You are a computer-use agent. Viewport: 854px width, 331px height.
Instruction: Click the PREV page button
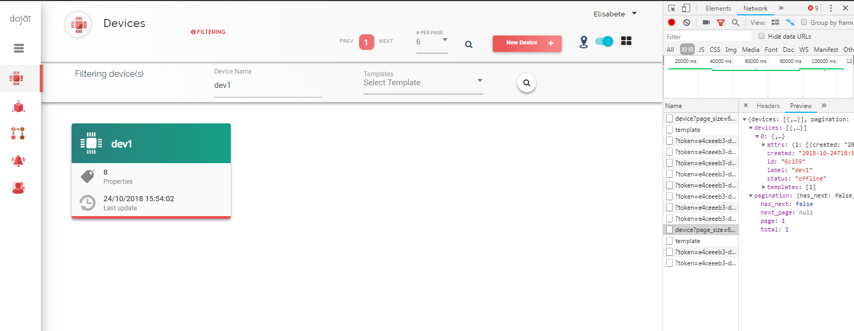click(x=346, y=41)
